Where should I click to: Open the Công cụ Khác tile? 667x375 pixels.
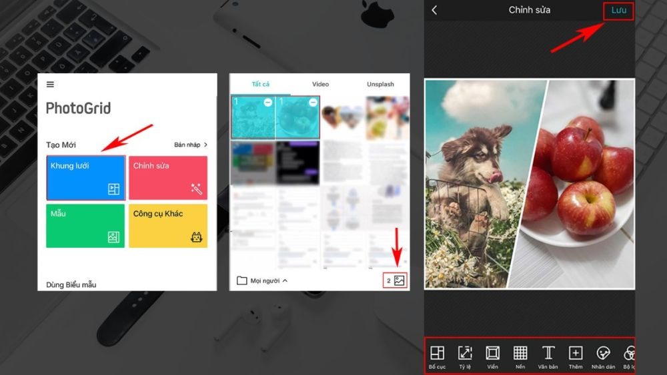coord(168,226)
